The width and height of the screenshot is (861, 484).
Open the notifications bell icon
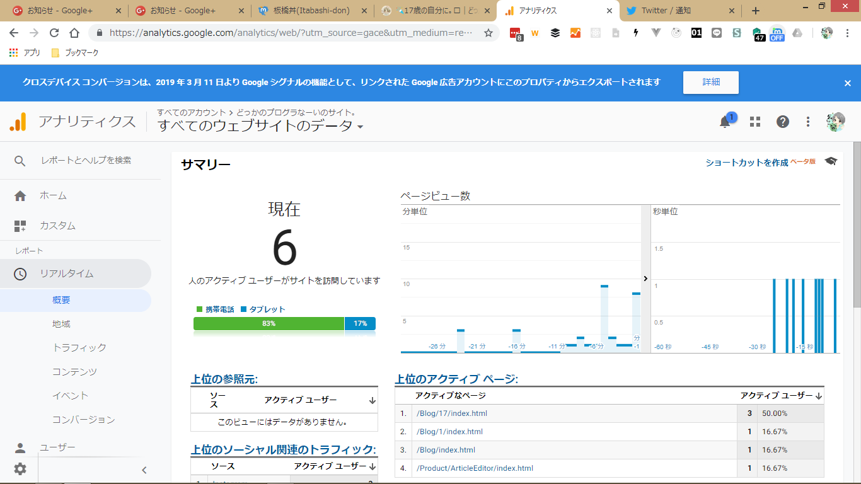[725, 122]
